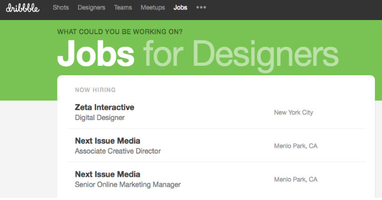Select Menlo Park, CA for Associate Creative Director
Viewport: 382px width, 200px height.
296,146
